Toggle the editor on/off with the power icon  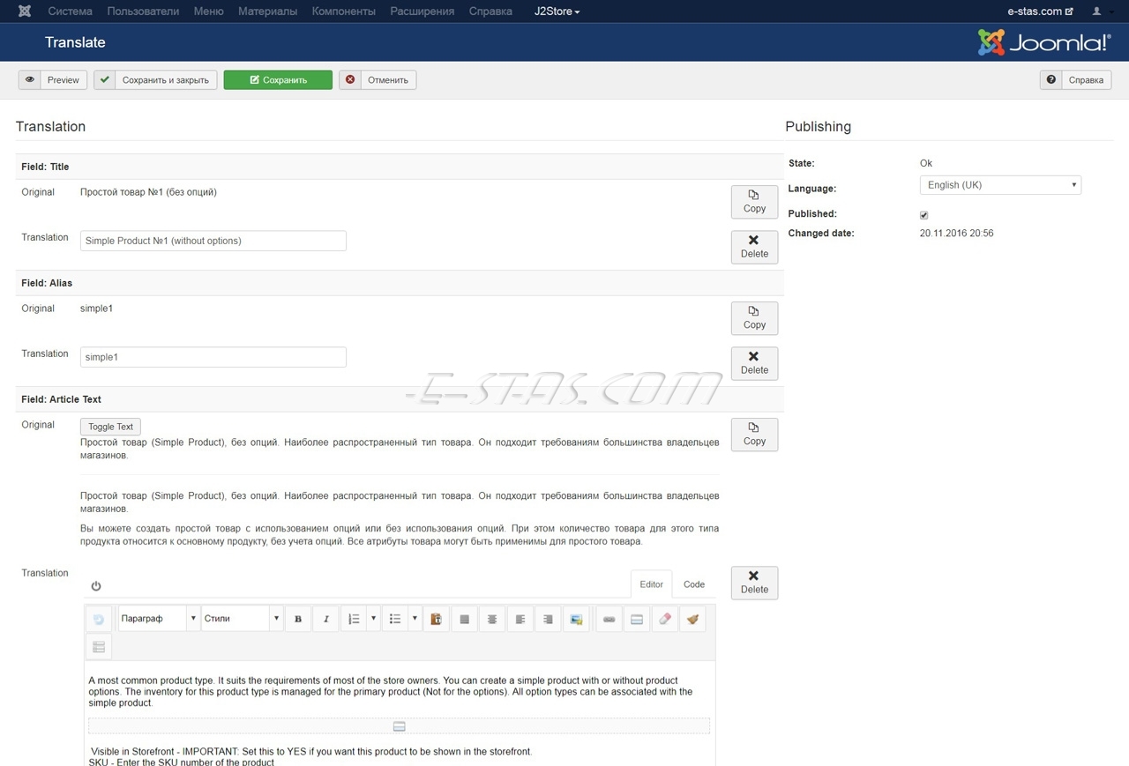96,586
